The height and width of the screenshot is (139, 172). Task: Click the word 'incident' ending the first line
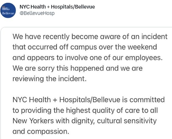pyautogui.click(x=154, y=36)
